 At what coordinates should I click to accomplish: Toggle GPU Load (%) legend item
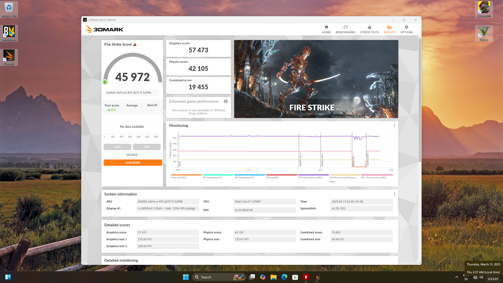[281, 176]
